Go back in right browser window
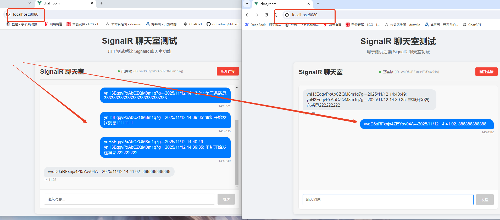 click(x=247, y=15)
